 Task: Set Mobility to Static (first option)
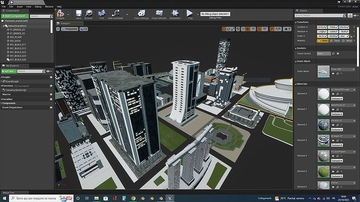[x=323, y=40]
